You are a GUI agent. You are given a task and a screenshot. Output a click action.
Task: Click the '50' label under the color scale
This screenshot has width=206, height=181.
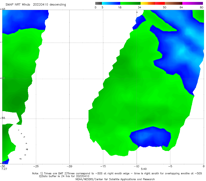pos(165,7)
